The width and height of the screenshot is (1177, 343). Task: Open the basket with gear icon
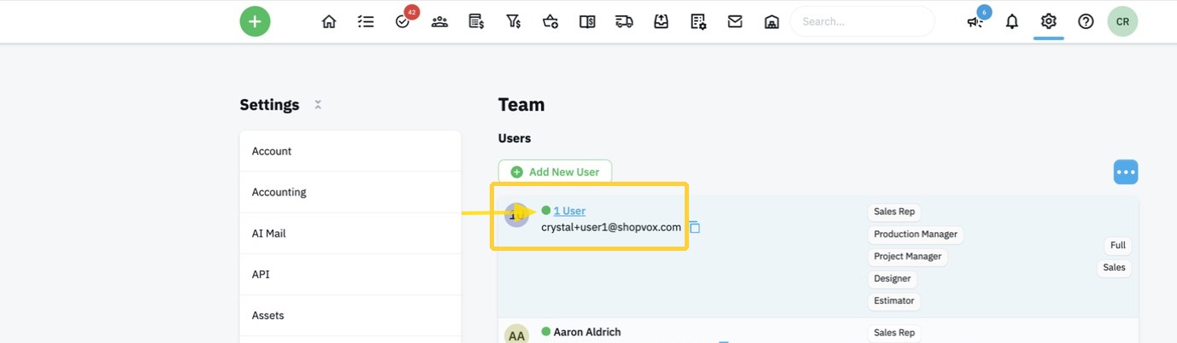pyautogui.click(x=550, y=22)
